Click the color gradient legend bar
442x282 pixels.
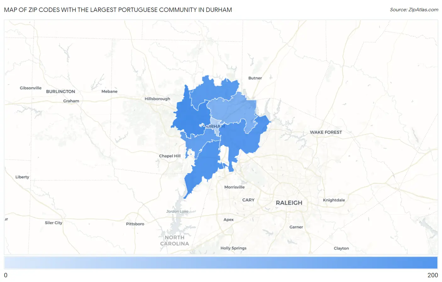point(221,263)
